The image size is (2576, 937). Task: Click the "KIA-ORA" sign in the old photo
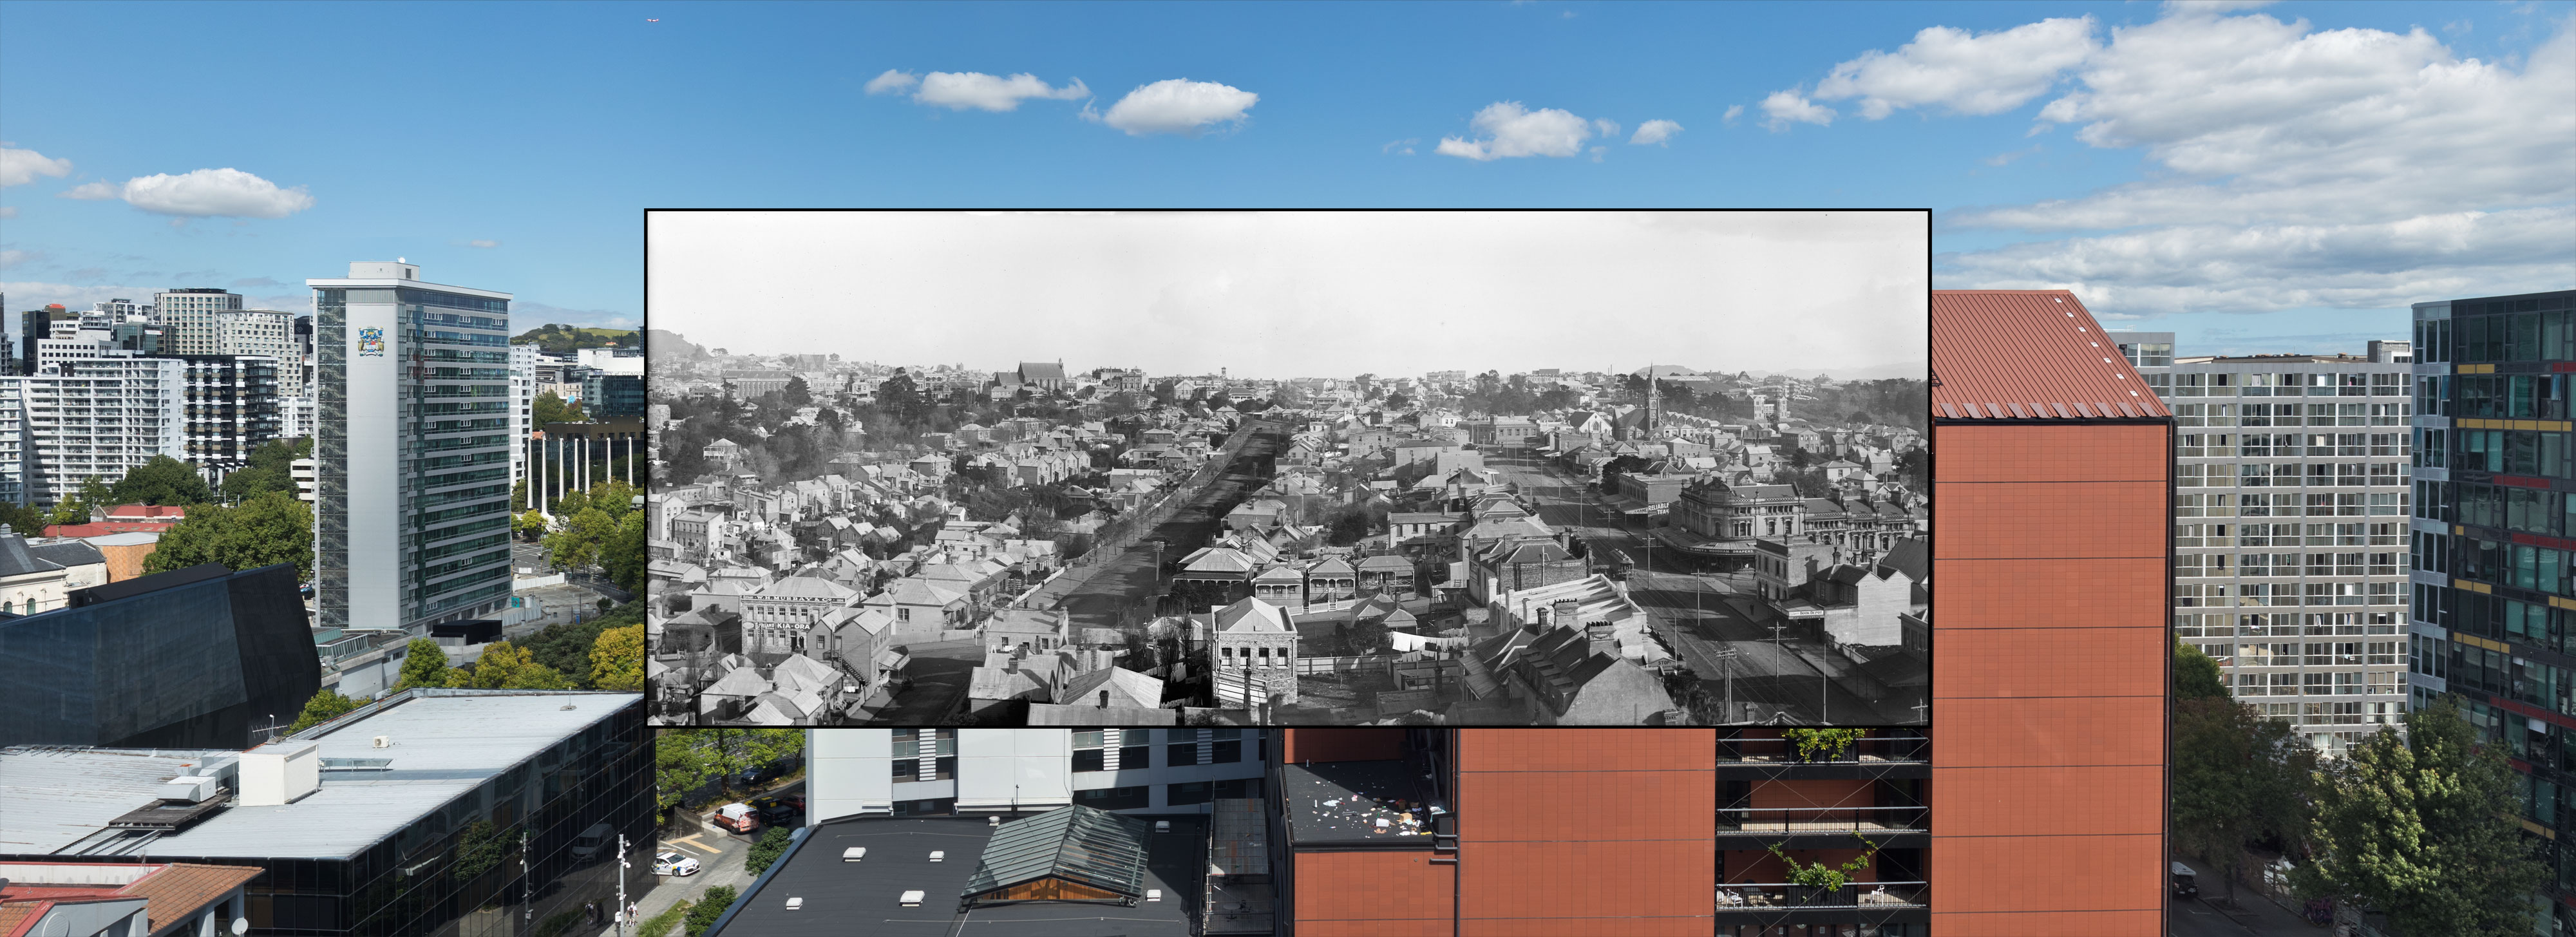(794, 626)
